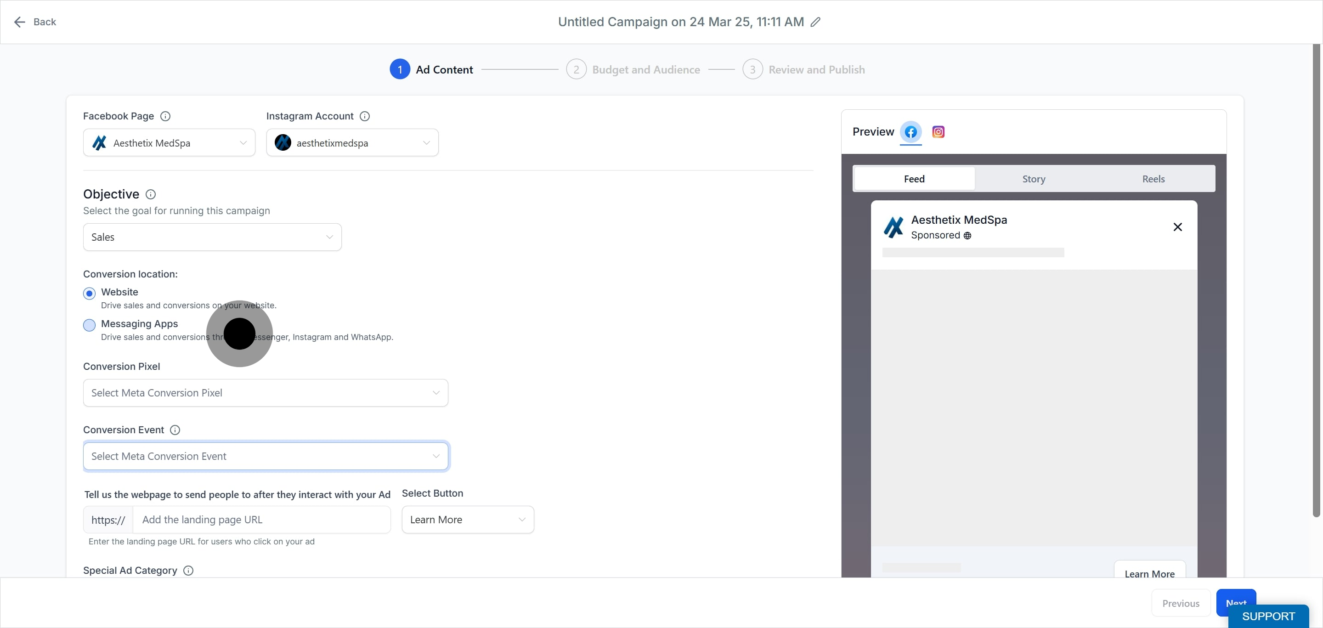Viewport: 1323px width, 628px height.
Task: Click the Aesthetix MedSpa logo in preview
Action: pyautogui.click(x=893, y=227)
